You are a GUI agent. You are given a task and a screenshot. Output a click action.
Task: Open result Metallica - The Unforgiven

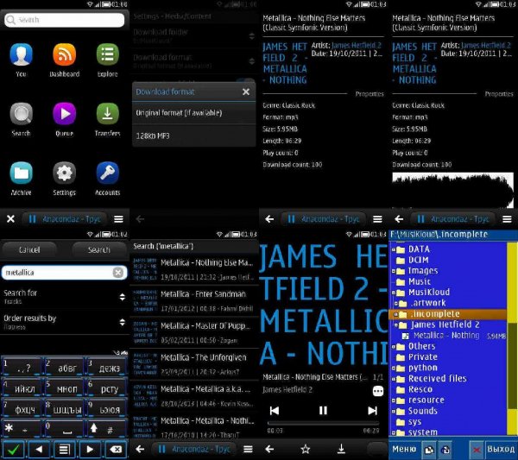(194, 364)
